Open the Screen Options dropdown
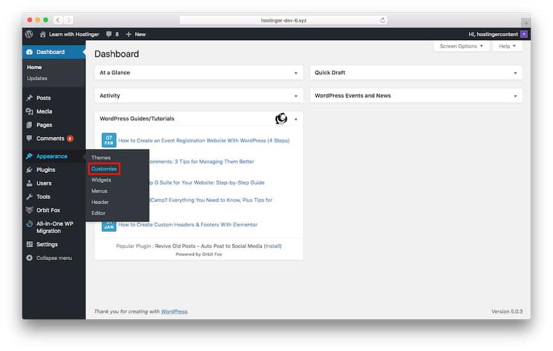Viewport: 553px width, 351px height. tap(461, 46)
